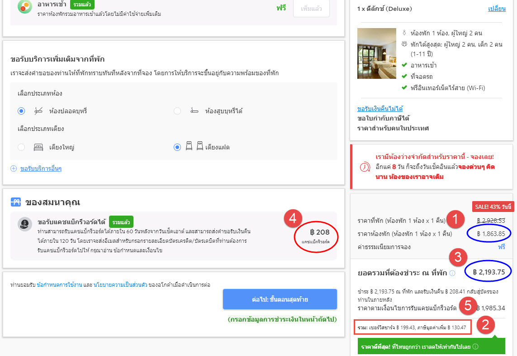Click the smoking room cigarette icon
This screenshot has width=517, height=356.
[x=194, y=111]
